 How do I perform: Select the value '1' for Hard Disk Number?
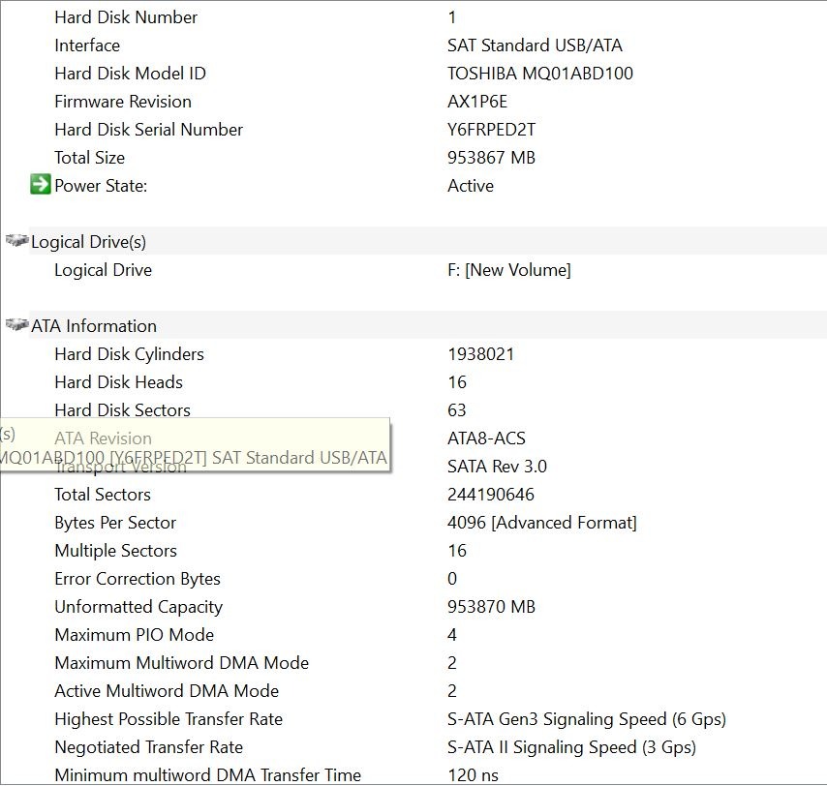[x=452, y=17]
